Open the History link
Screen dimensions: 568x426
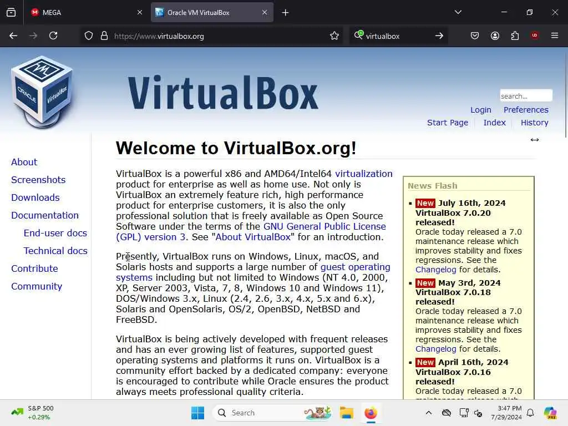click(x=535, y=123)
